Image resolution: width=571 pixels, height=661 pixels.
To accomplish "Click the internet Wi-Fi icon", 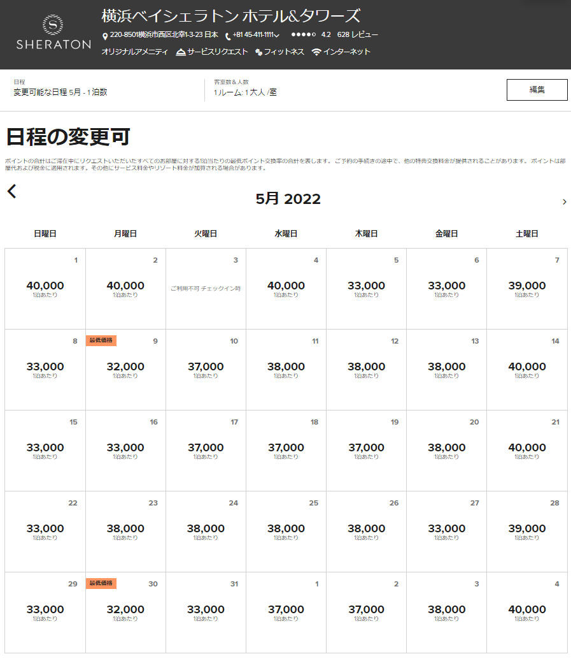I will [x=316, y=52].
